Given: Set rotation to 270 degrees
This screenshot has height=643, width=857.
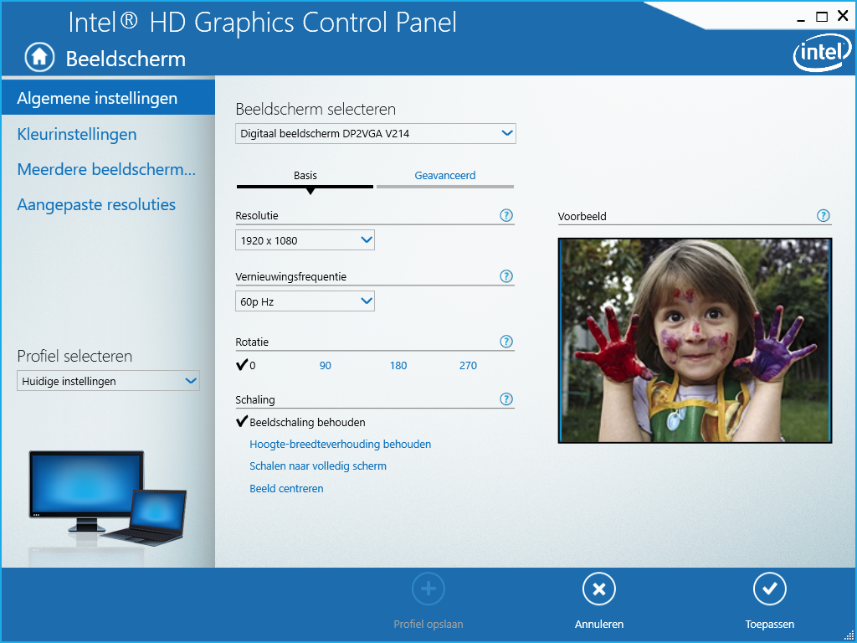Looking at the screenshot, I should tap(469, 366).
